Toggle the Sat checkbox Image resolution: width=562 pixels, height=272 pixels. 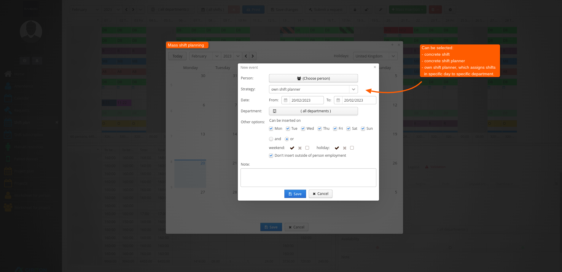point(348,129)
